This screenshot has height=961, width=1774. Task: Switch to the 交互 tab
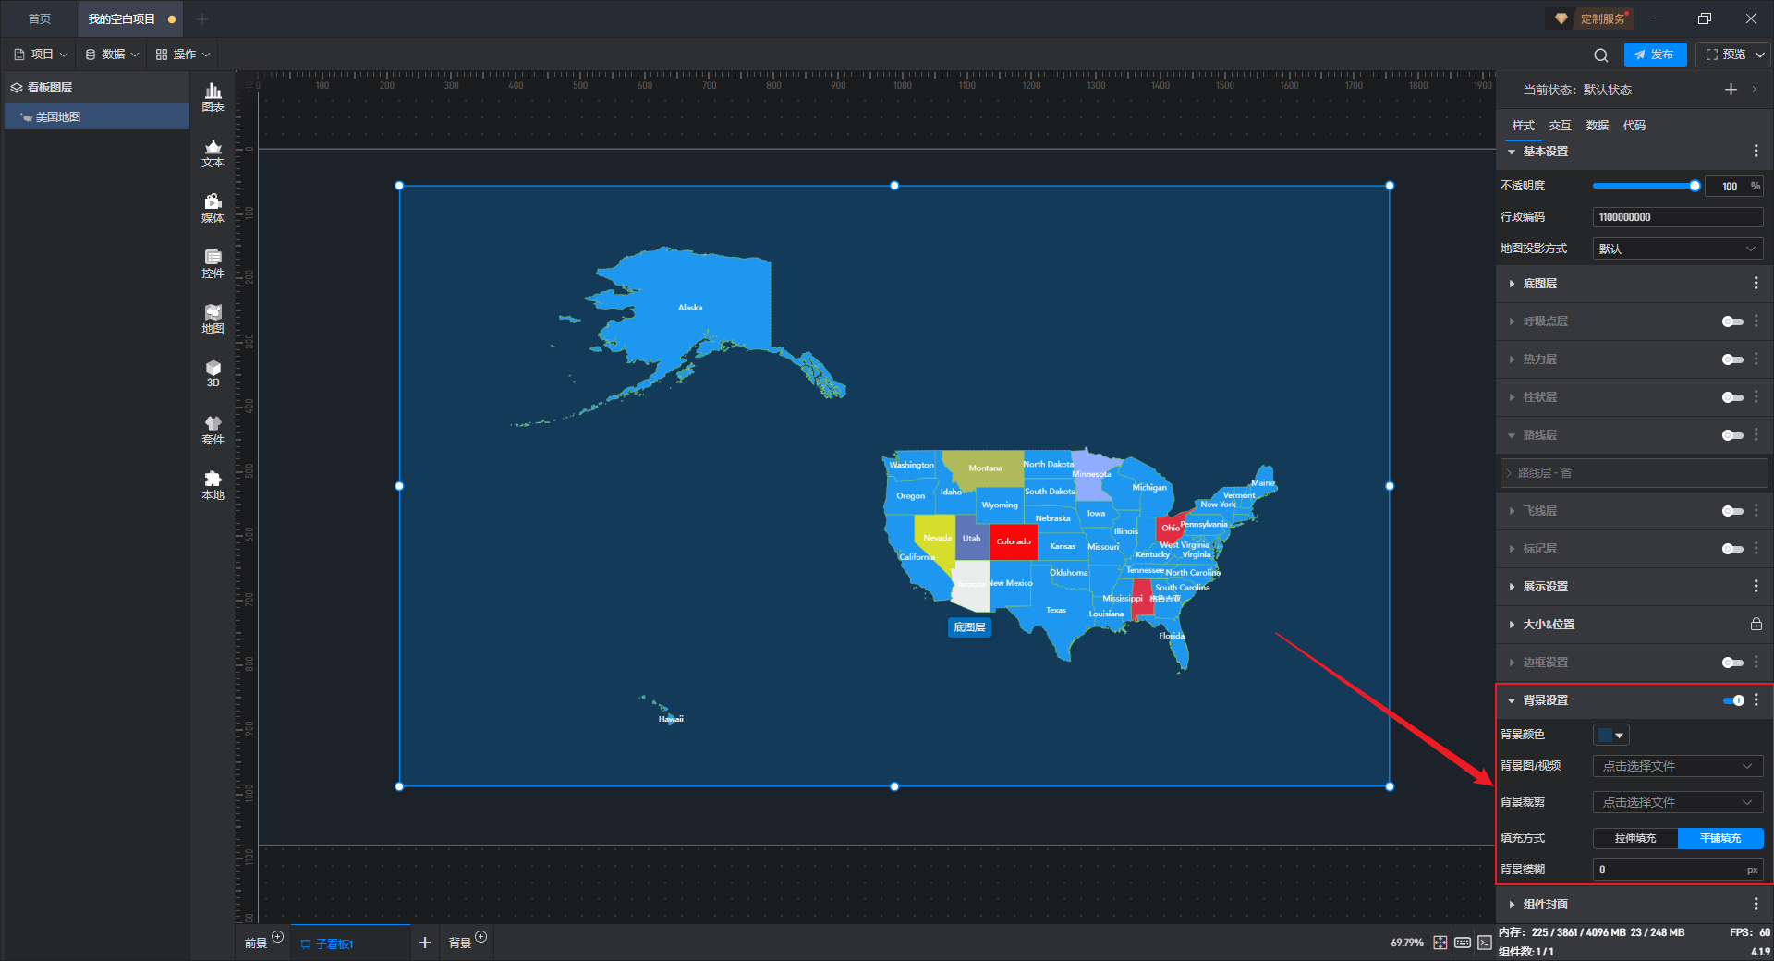(x=1560, y=126)
